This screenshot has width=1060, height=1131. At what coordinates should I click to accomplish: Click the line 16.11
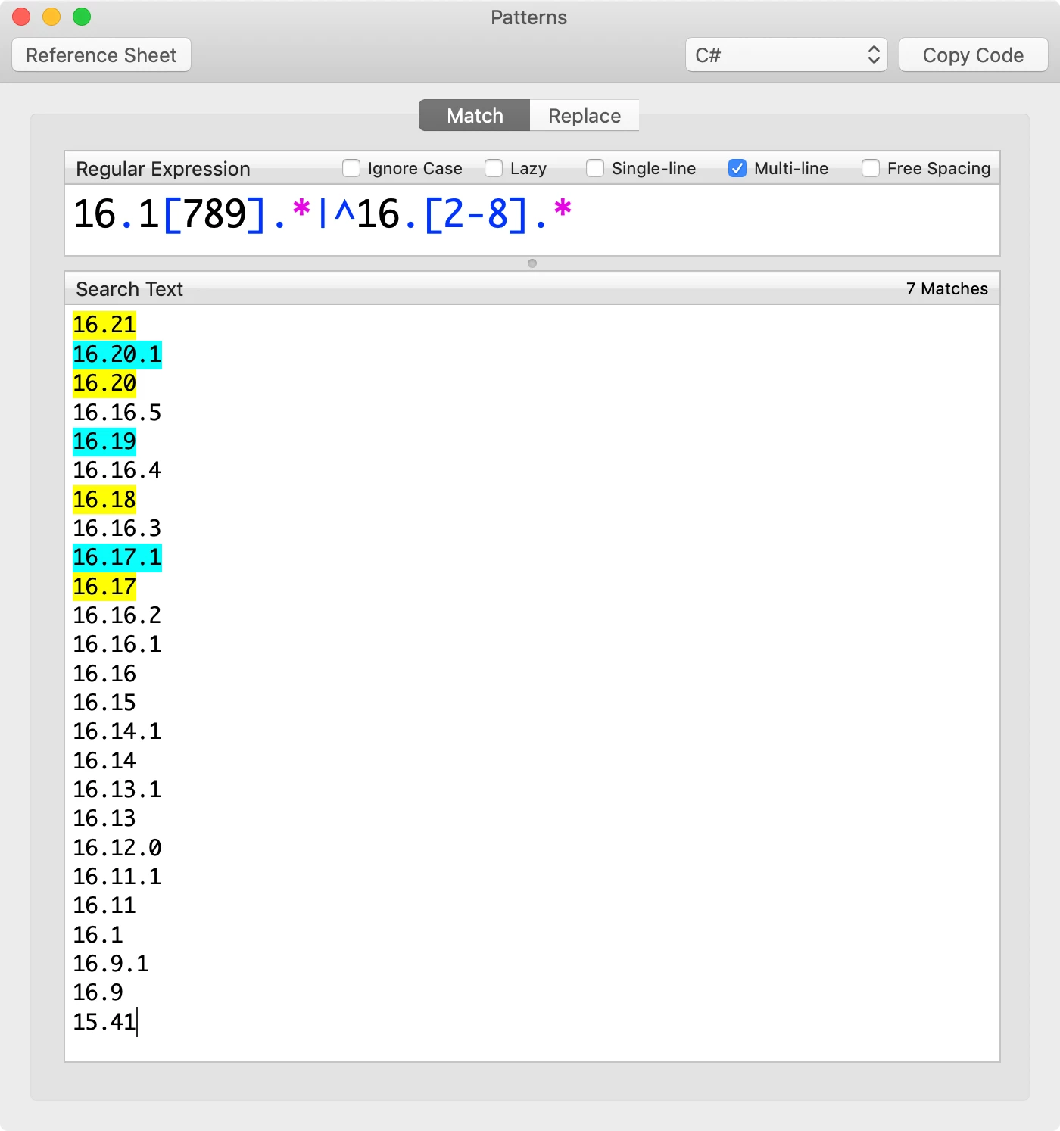point(104,905)
